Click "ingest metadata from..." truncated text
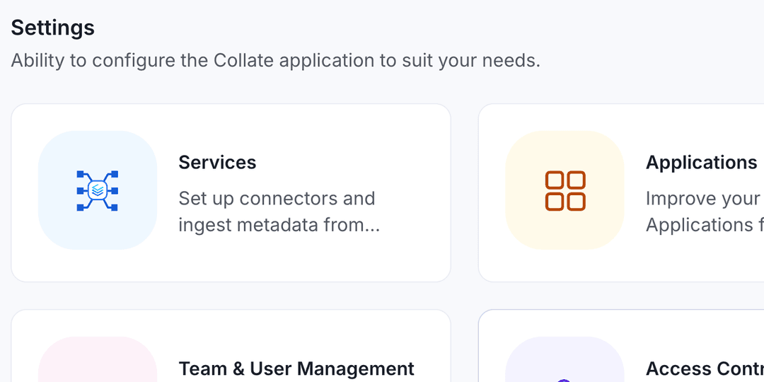The image size is (764, 382). coord(279,225)
